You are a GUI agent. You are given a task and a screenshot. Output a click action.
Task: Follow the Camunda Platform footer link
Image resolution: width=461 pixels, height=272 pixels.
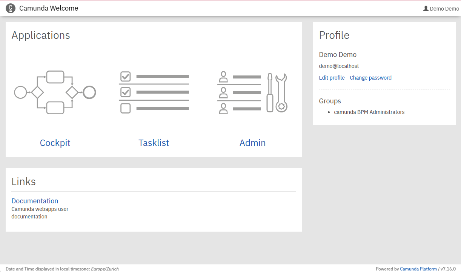(x=418, y=269)
